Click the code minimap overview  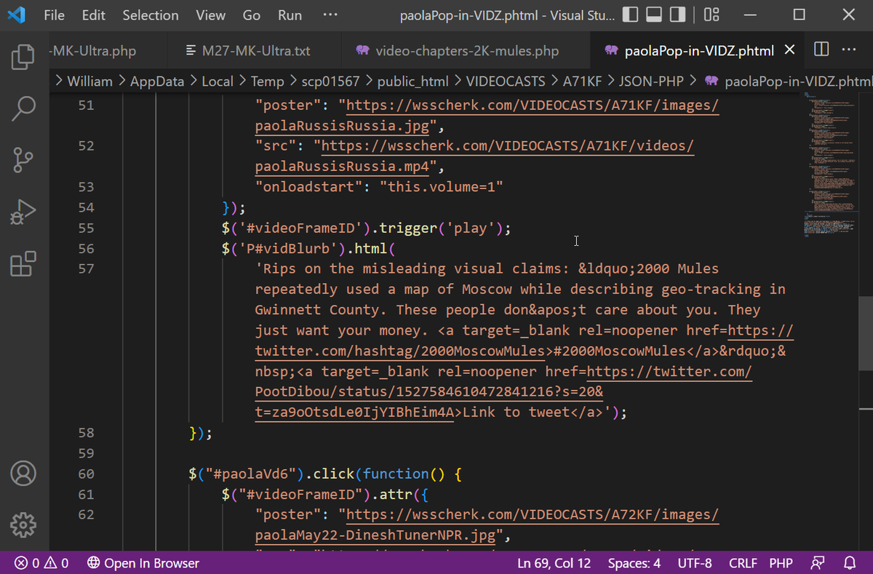[x=831, y=164]
